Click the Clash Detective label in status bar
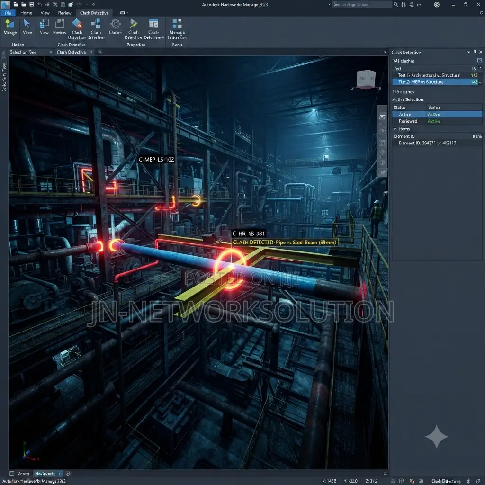The height and width of the screenshot is (485, 485). [446, 481]
